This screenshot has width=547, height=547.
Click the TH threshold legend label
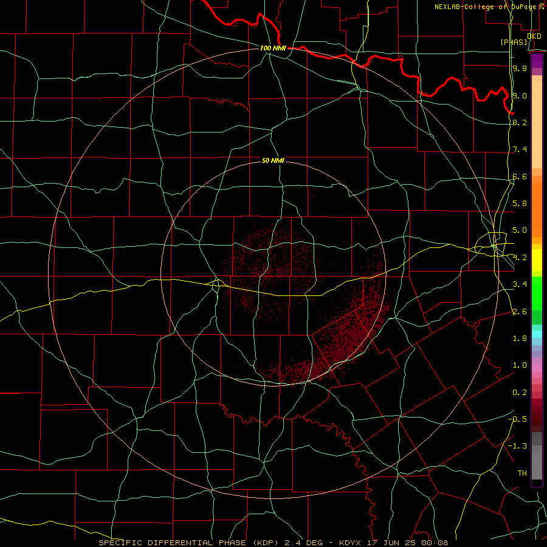pos(522,473)
